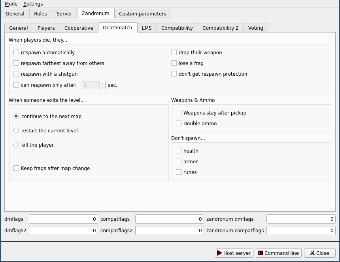Toggle respawn with a shotgun
This screenshot has width=340, height=262.
coord(16,74)
